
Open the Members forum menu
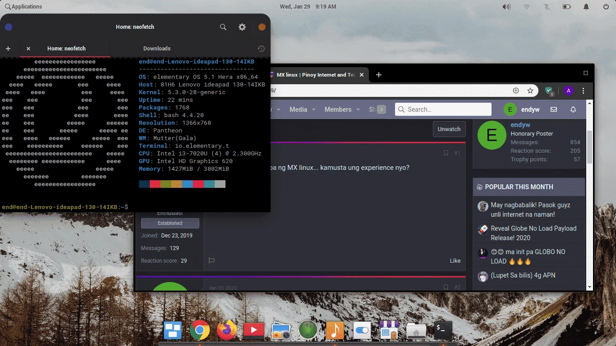coord(338,109)
